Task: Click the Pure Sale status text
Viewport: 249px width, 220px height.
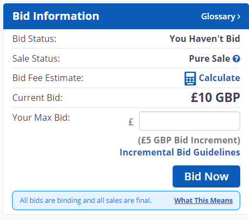Action: [209, 58]
